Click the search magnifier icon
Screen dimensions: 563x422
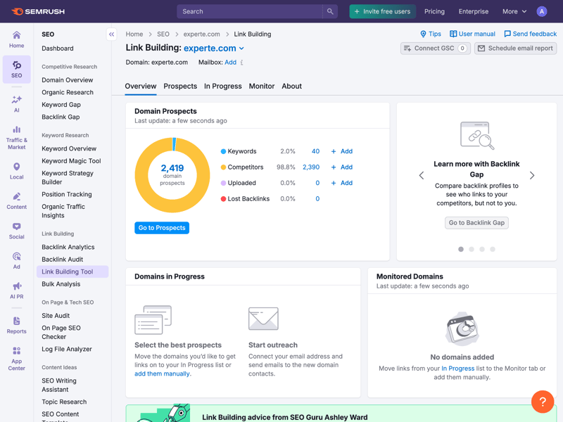coord(330,11)
